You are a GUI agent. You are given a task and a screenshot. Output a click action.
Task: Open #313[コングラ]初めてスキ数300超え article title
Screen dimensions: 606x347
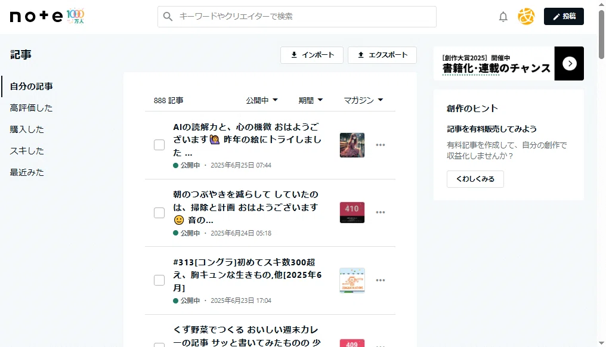point(248,275)
